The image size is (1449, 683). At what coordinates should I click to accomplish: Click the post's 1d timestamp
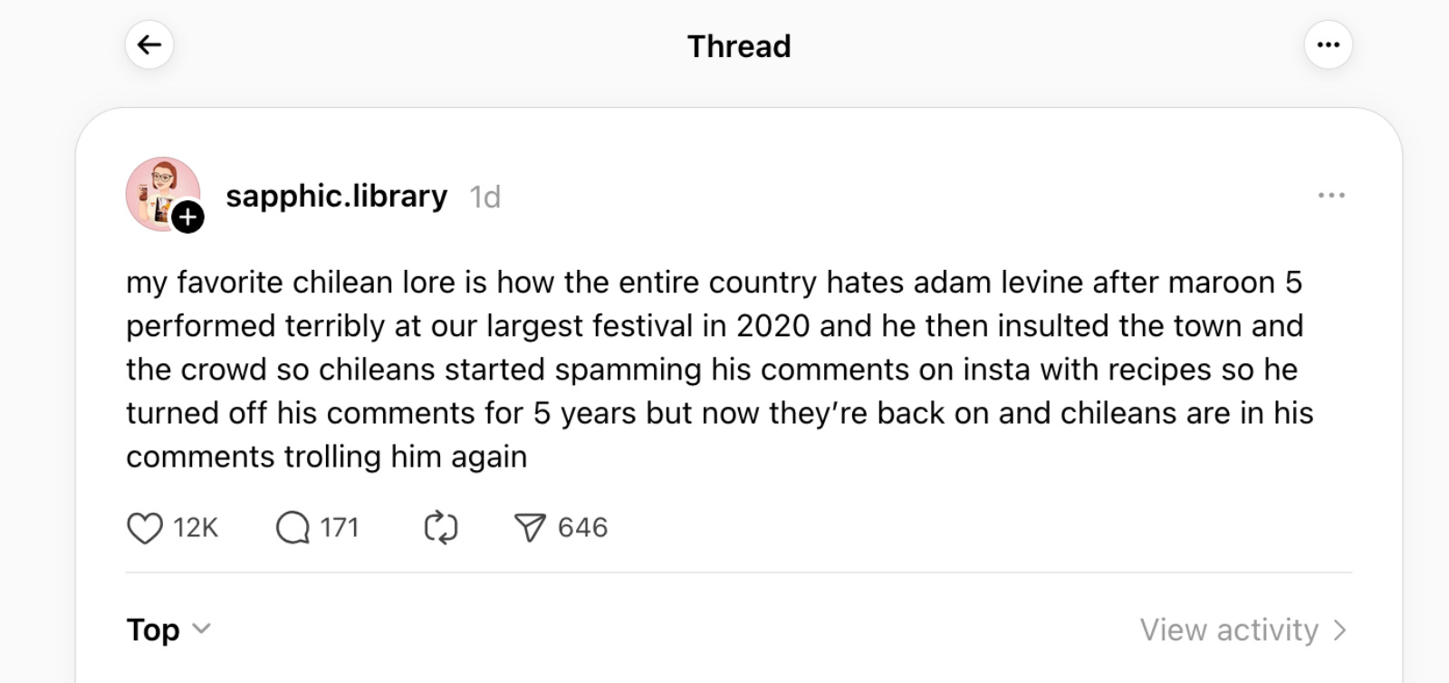click(485, 197)
